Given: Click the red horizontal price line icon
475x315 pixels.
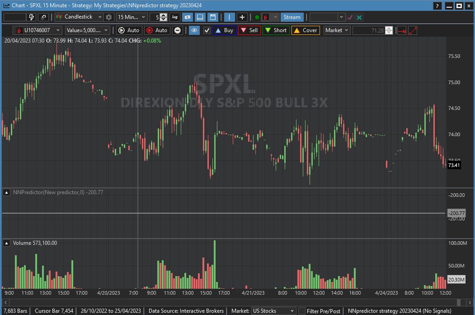Looking at the screenshot, I should [402, 31].
